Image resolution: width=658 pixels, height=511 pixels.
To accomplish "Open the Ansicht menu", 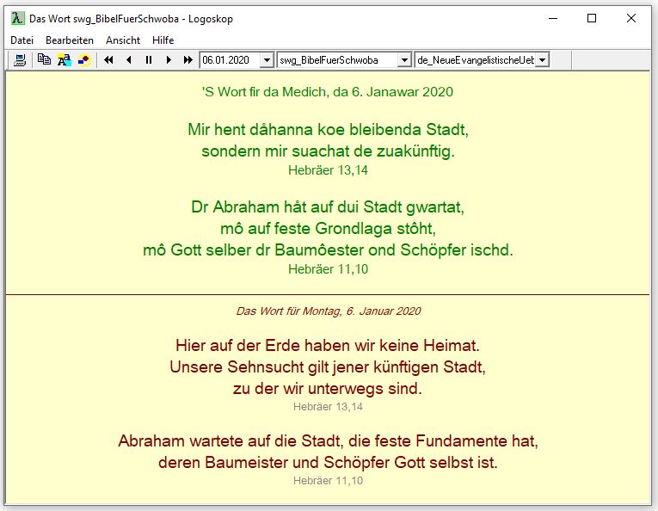I will pos(123,40).
